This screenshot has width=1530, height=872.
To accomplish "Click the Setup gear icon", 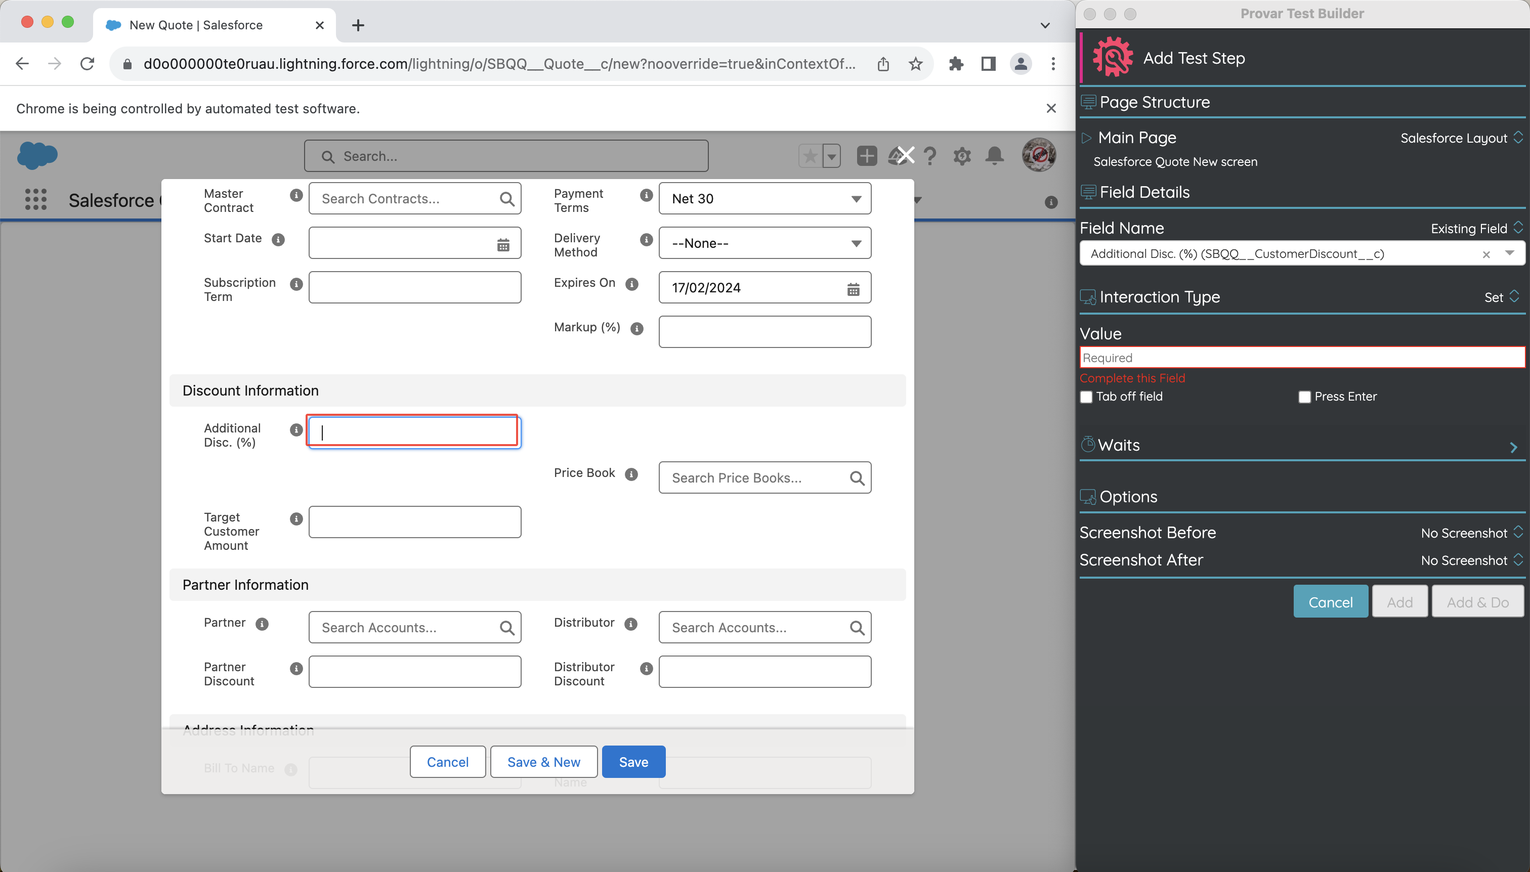I will coord(961,156).
